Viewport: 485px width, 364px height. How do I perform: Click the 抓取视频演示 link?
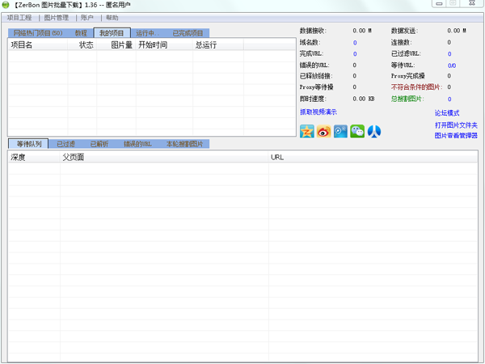318,112
